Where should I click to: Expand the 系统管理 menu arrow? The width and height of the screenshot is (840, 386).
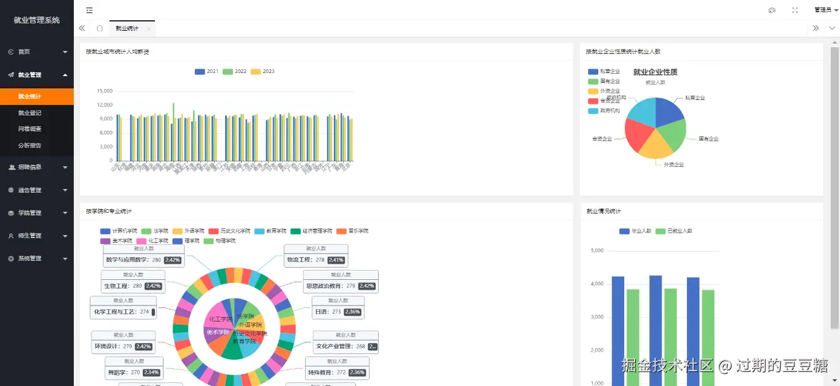65,259
